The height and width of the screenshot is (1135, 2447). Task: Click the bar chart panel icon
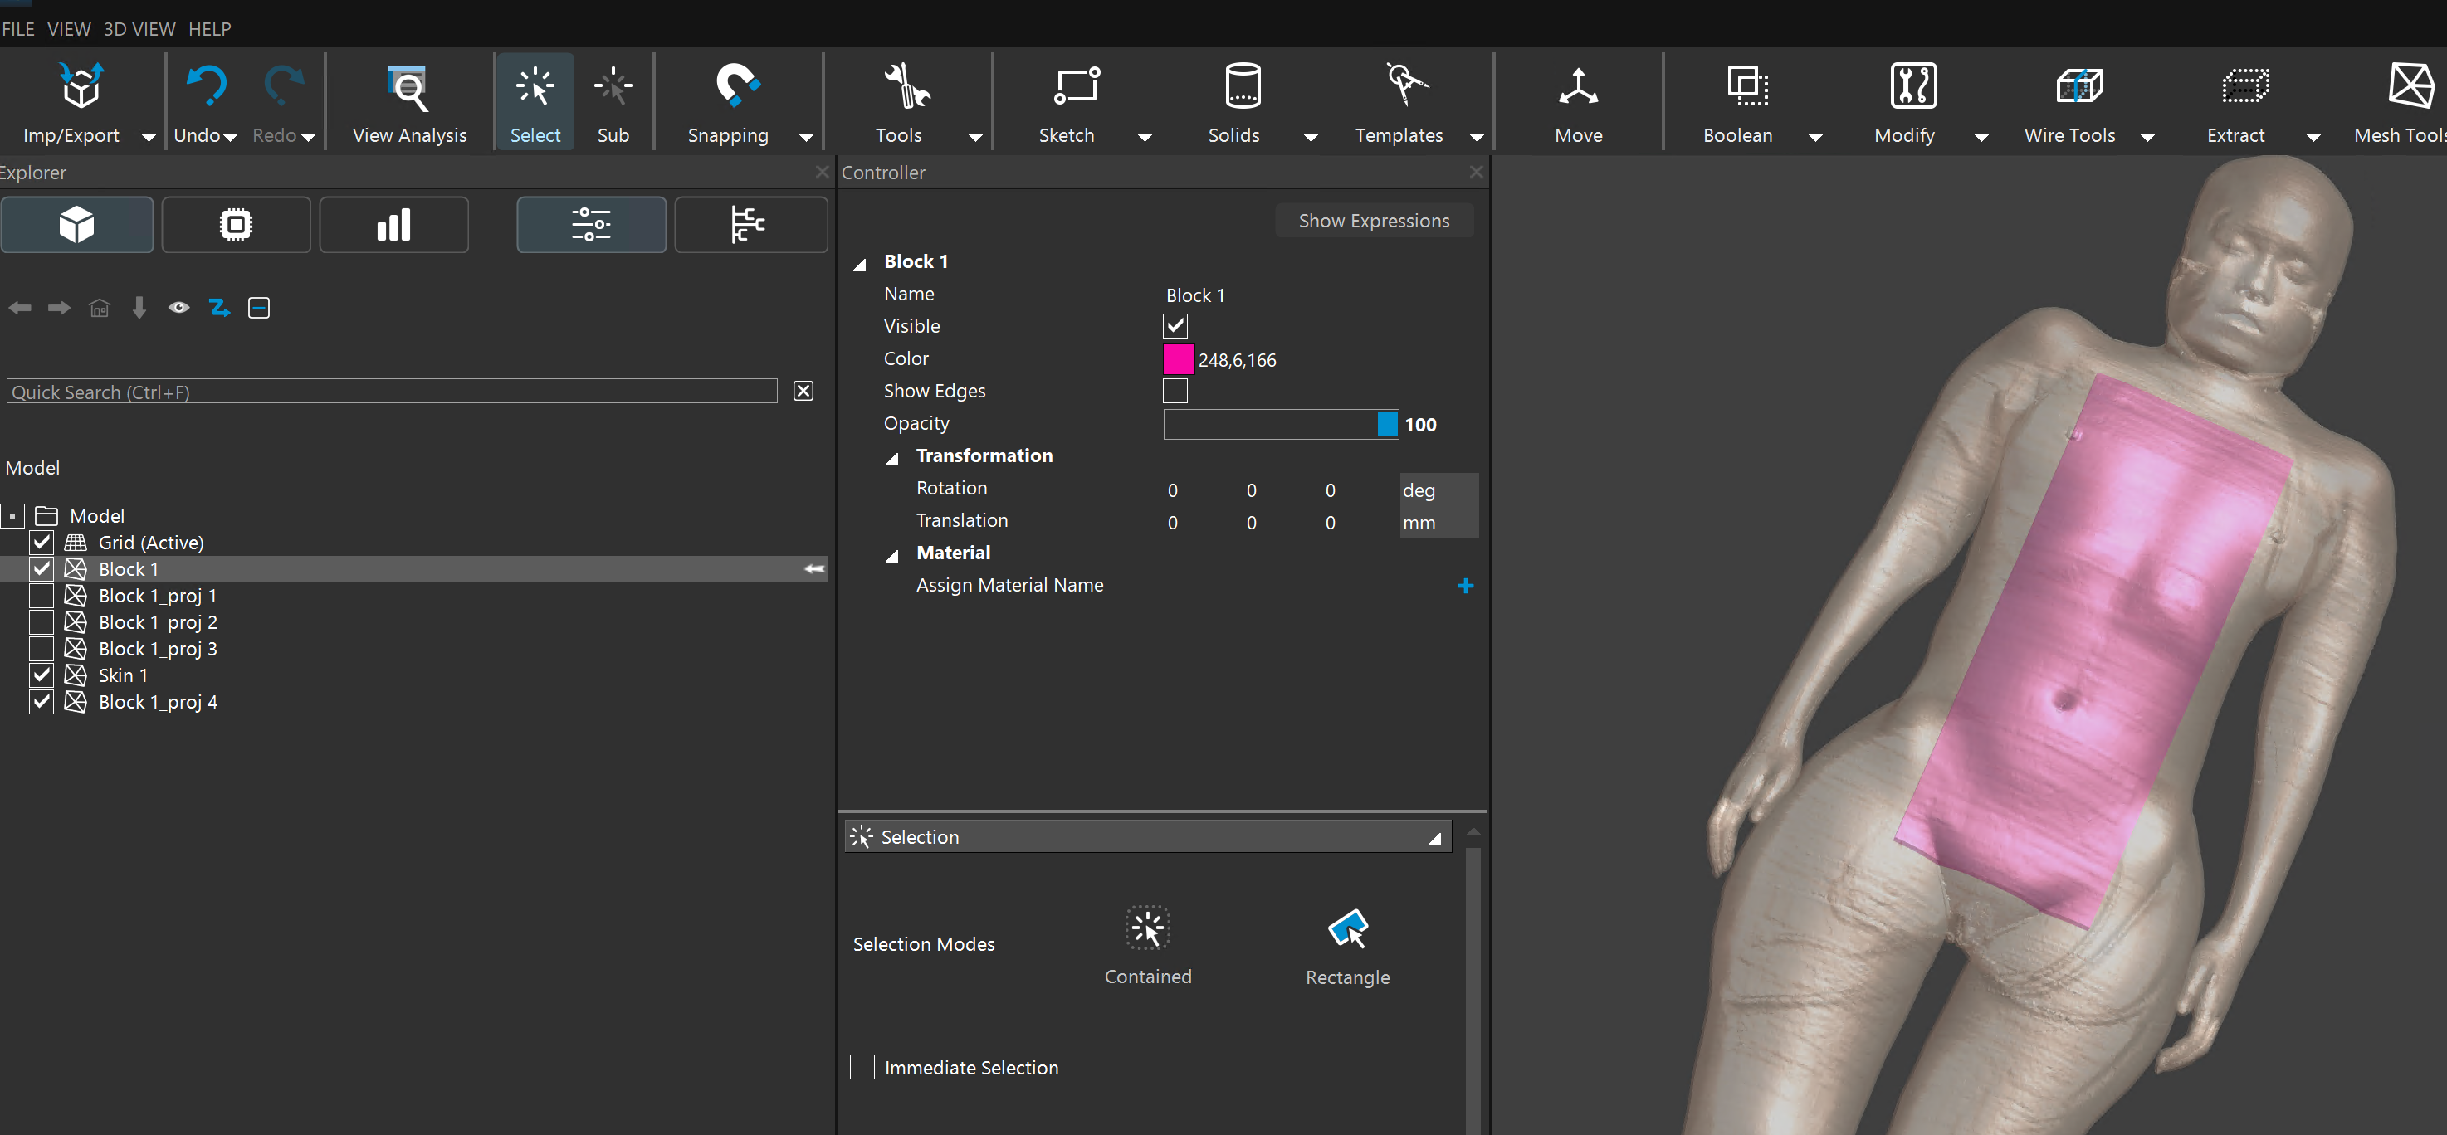click(393, 225)
